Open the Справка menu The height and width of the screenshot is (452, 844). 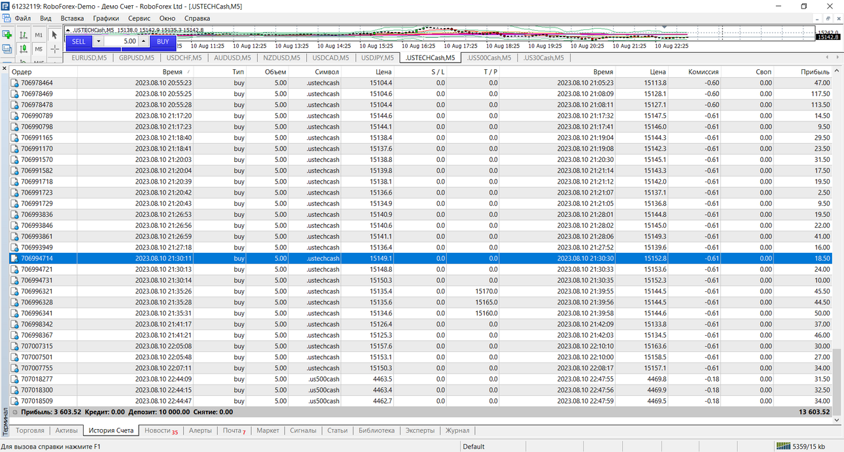(197, 18)
